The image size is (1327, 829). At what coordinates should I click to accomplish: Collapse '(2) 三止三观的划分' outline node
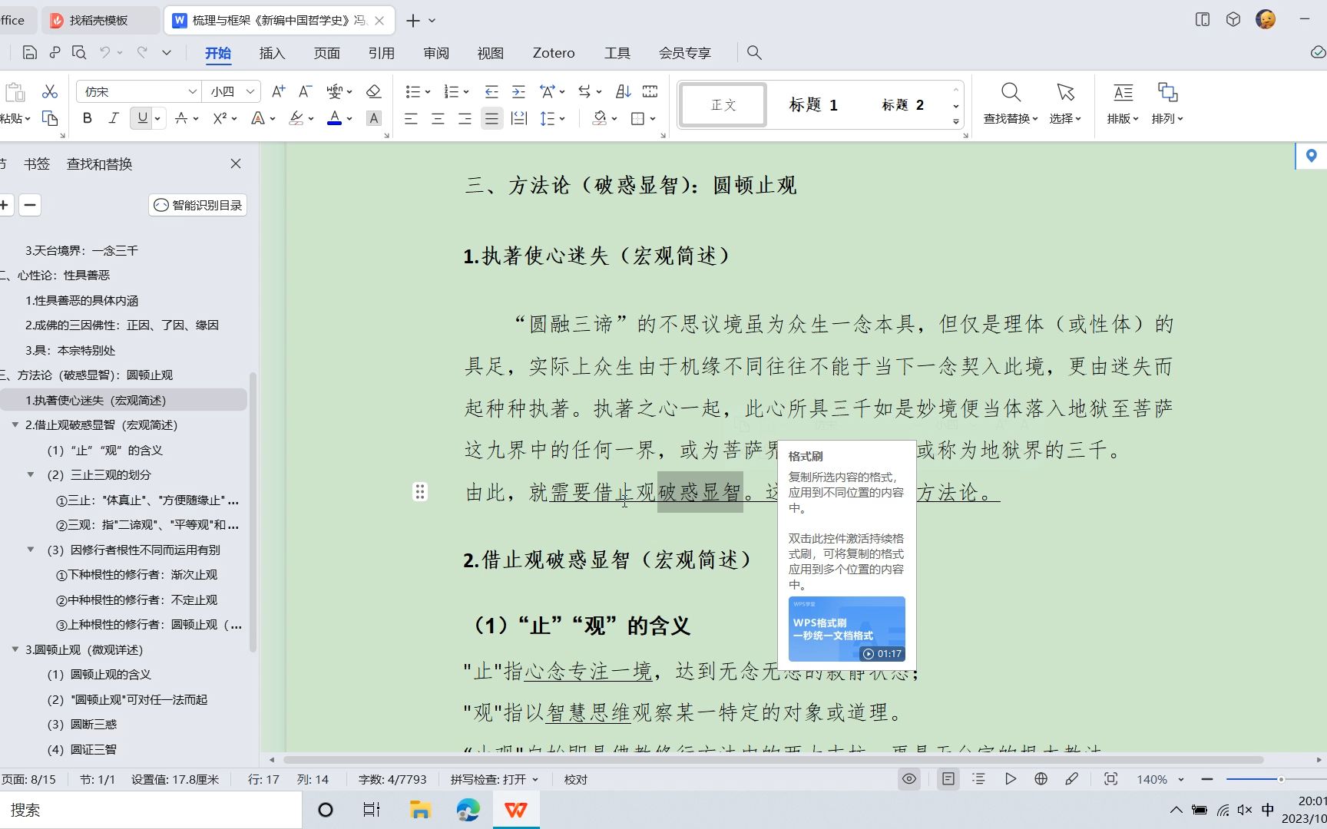tap(31, 474)
